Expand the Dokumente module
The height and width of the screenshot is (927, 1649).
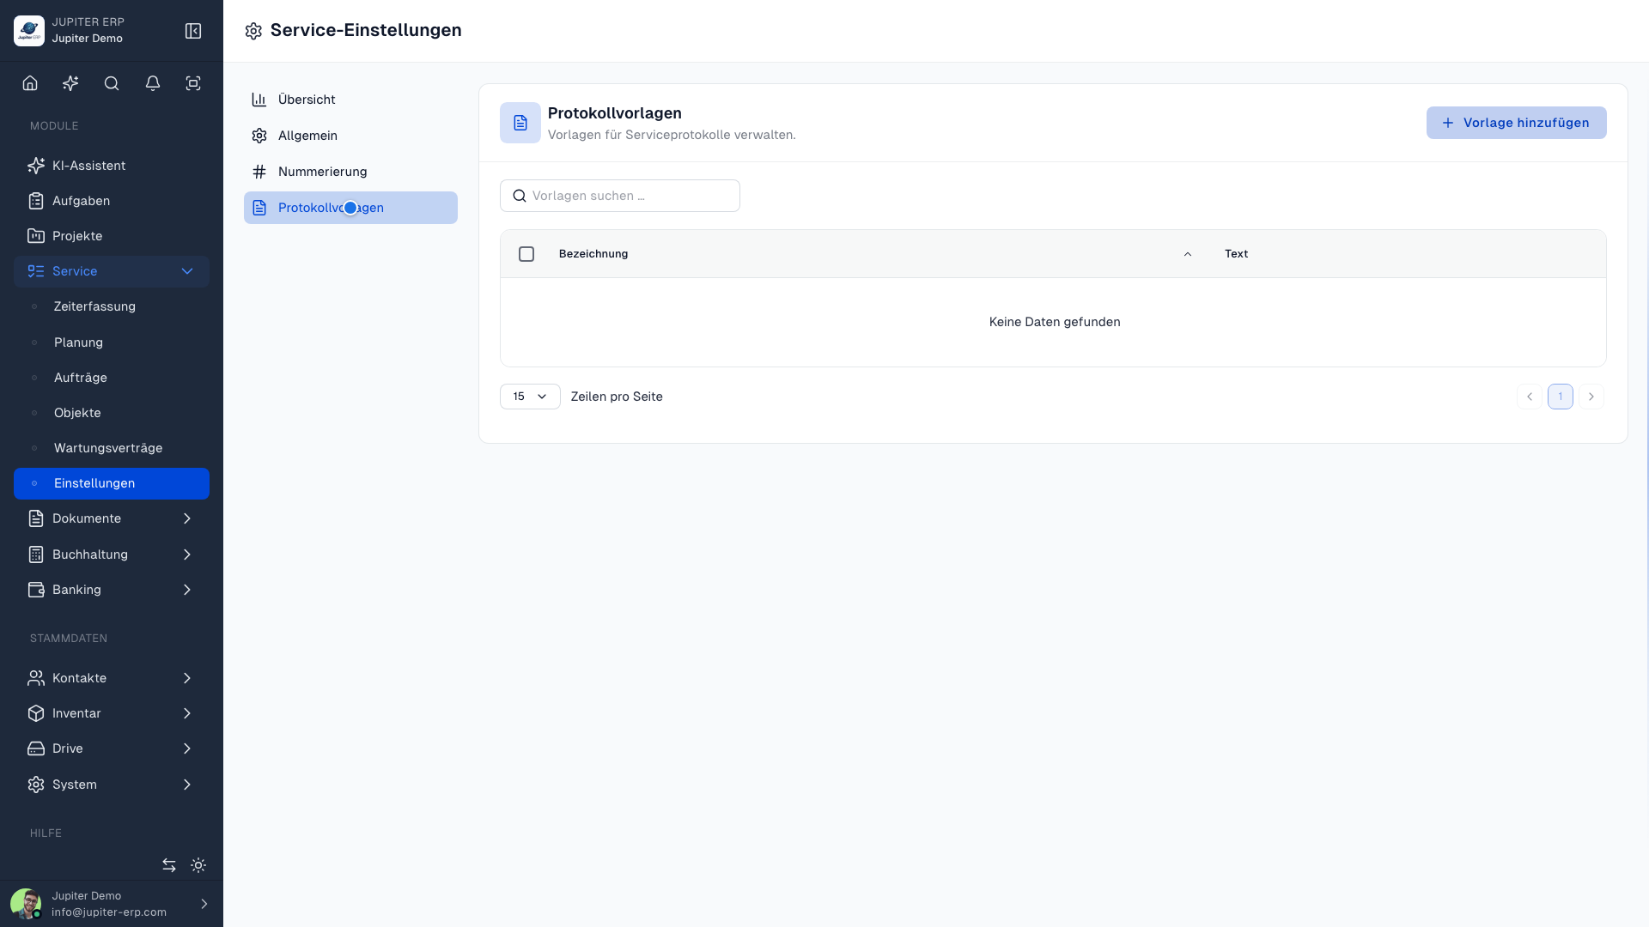[112, 518]
